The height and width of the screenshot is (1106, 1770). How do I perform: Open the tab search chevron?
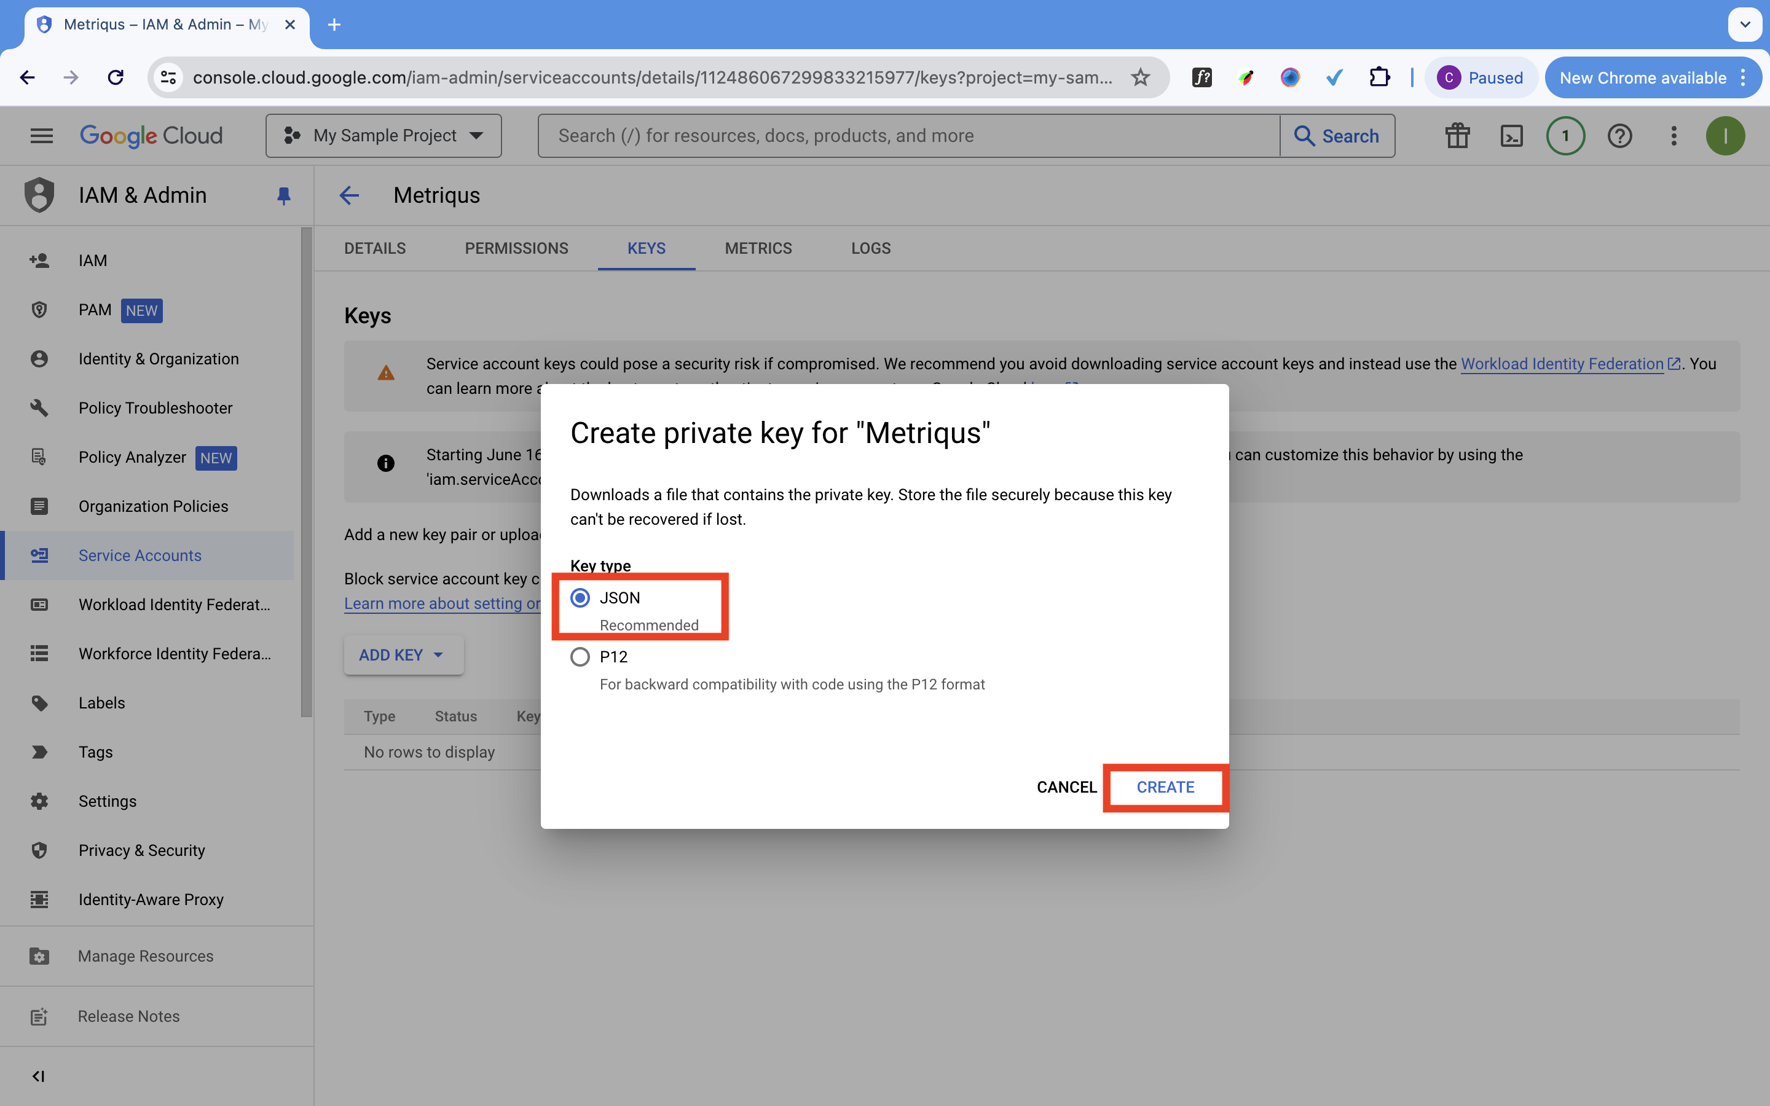(x=1745, y=25)
